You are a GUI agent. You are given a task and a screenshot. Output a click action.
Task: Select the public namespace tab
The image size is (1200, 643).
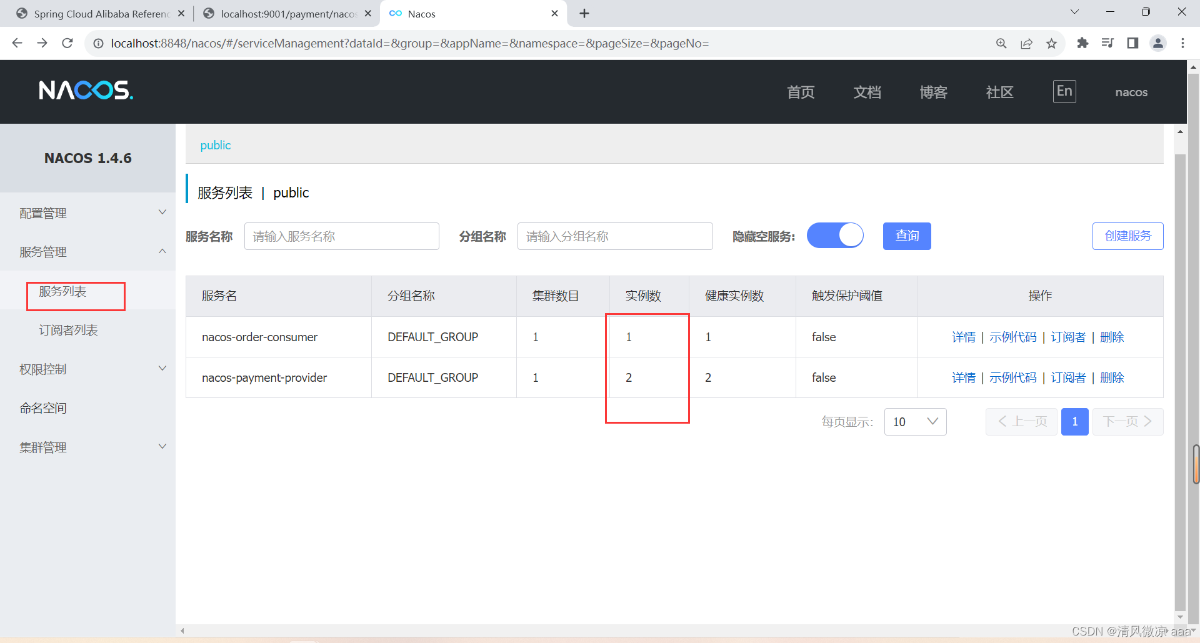[x=215, y=145]
